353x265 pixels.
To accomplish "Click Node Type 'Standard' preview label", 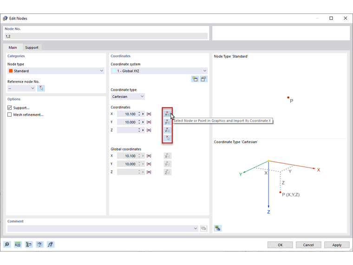I will pyautogui.click(x=231, y=56).
